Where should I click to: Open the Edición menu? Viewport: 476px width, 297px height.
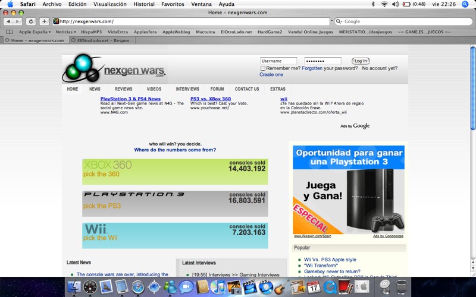coord(77,4)
